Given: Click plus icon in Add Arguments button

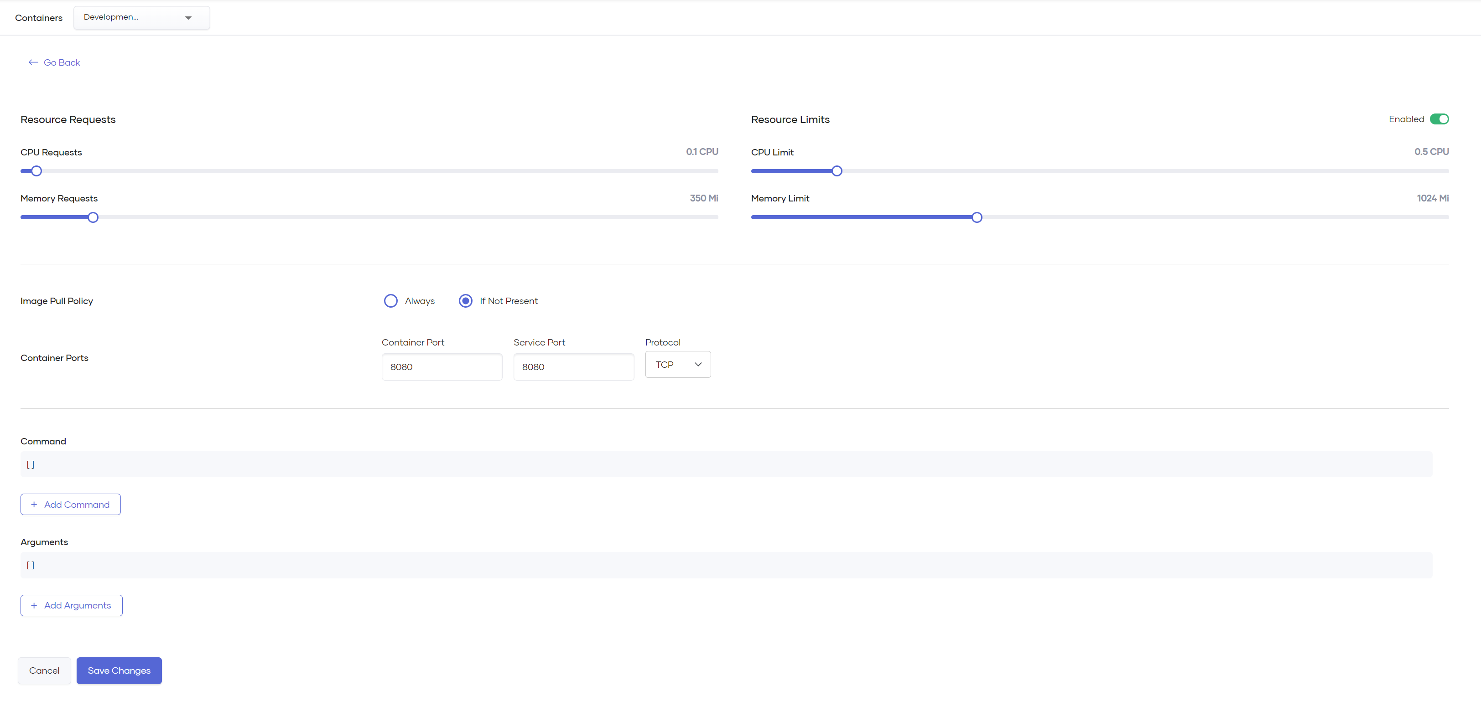Looking at the screenshot, I should [x=34, y=605].
